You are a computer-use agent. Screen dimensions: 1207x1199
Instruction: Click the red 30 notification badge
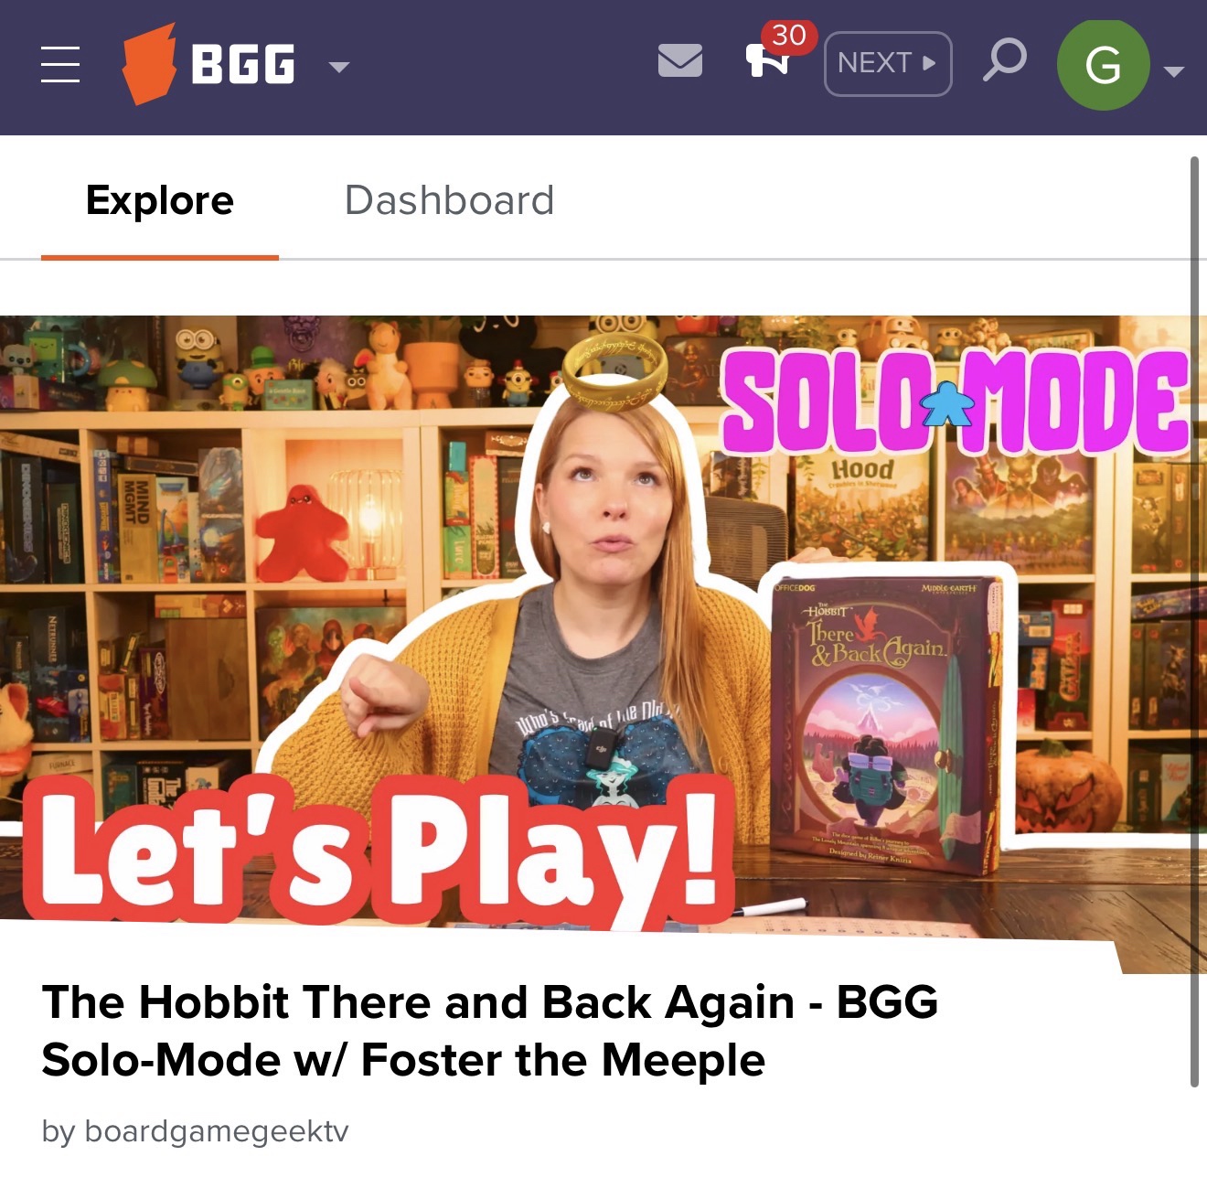click(789, 37)
